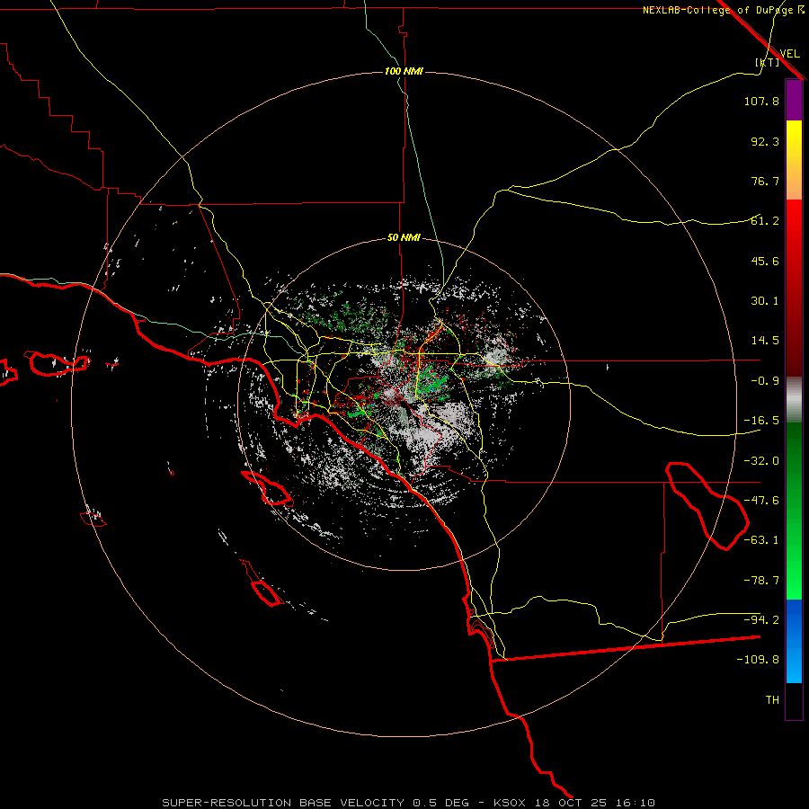Click the KSOX station identifier

point(510,803)
